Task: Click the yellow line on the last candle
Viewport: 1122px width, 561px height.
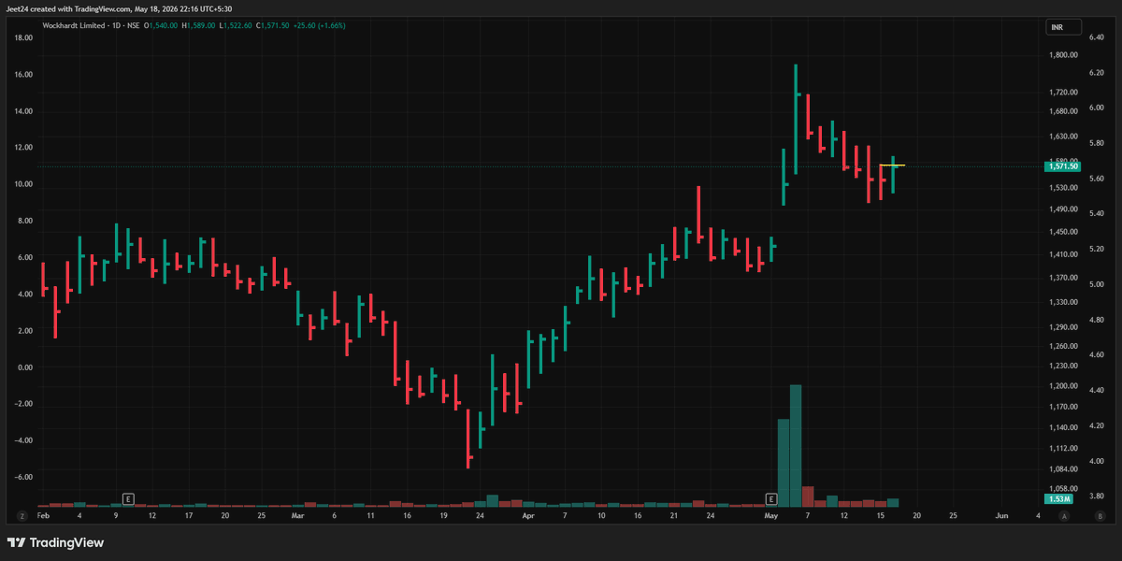Action: pos(892,165)
